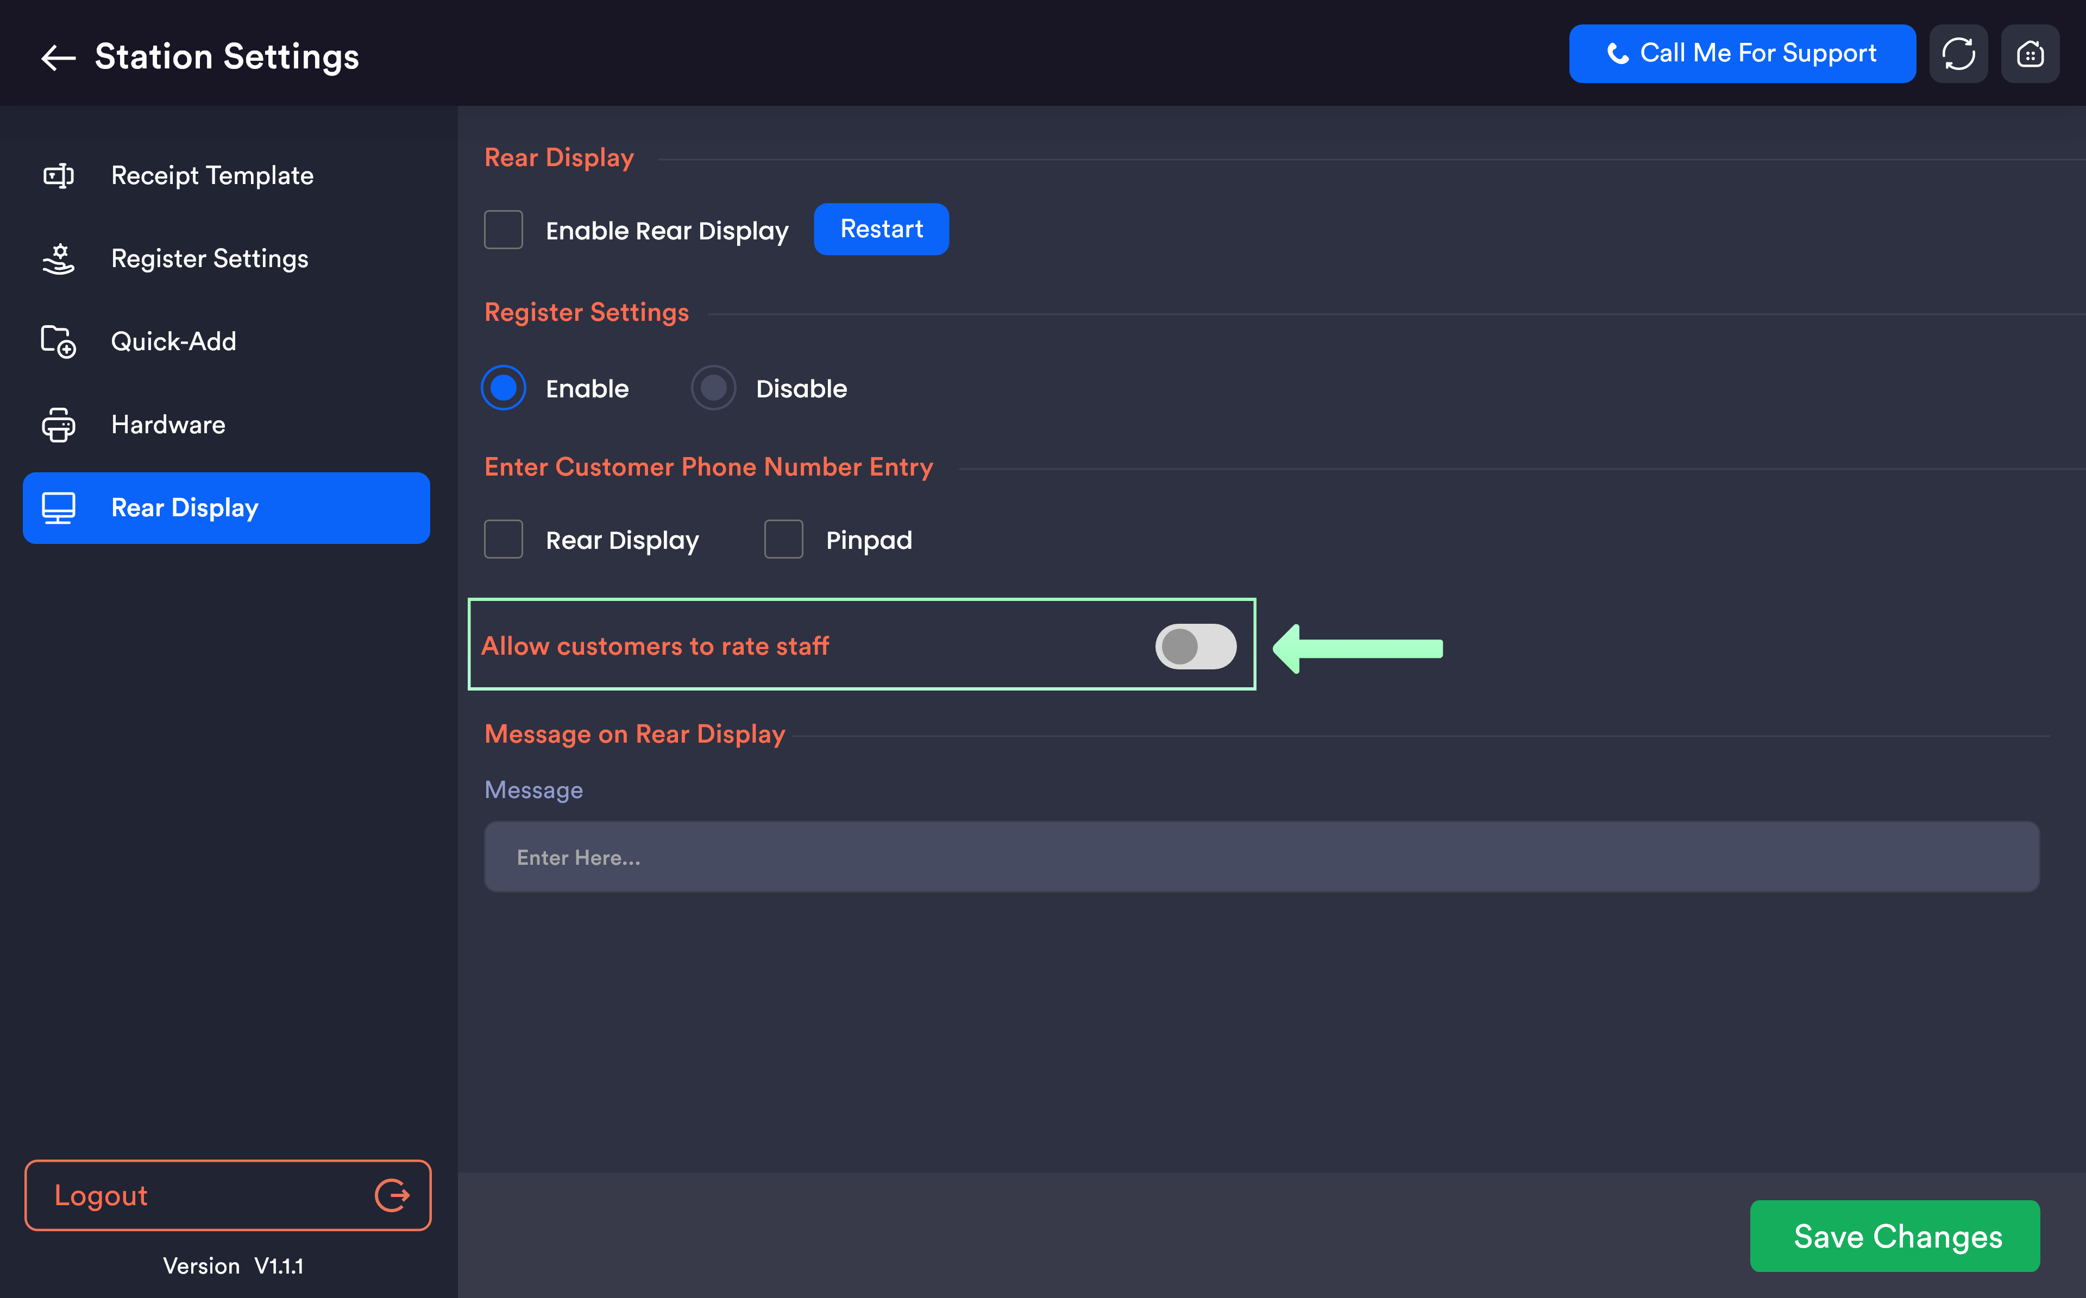2086x1298 pixels.
Task: Click the home icon in top bar
Action: pos(2030,54)
